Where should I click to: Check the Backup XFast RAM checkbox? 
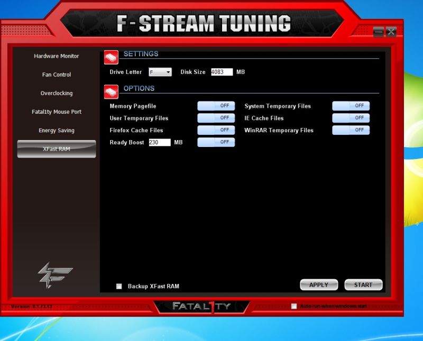click(119, 286)
